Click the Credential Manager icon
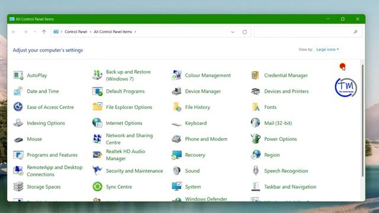This screenshot has width=379, height=213. tap(255, 75)
